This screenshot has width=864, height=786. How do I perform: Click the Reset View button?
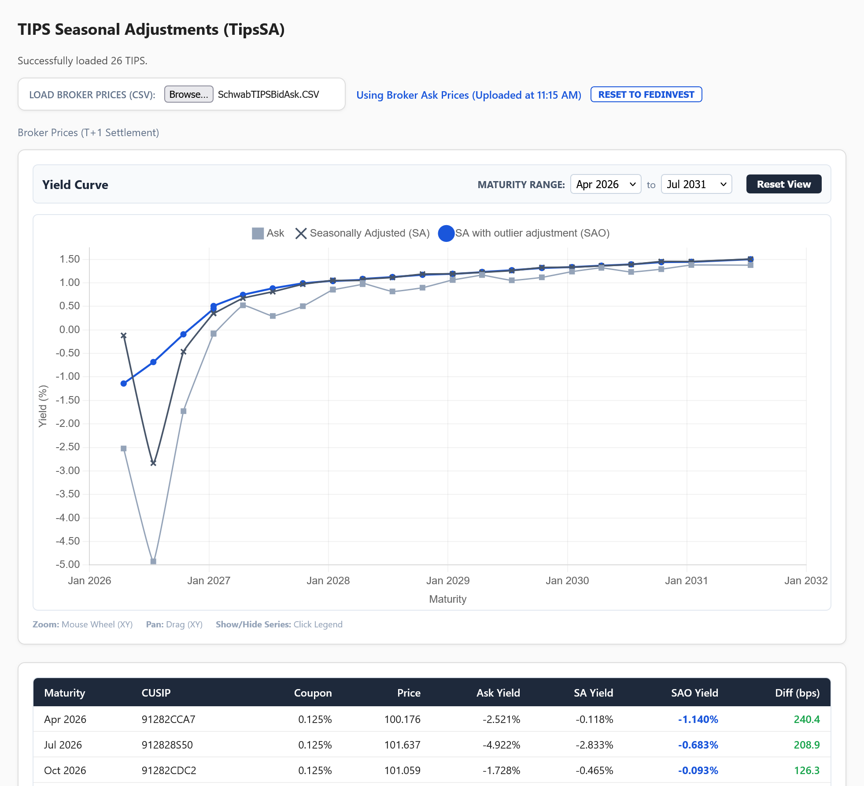click(783, 184)
